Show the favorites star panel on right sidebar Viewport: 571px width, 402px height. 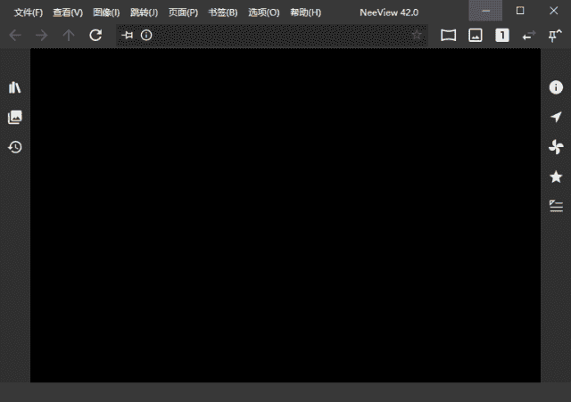pyautogui.click(x=556, y=176)
